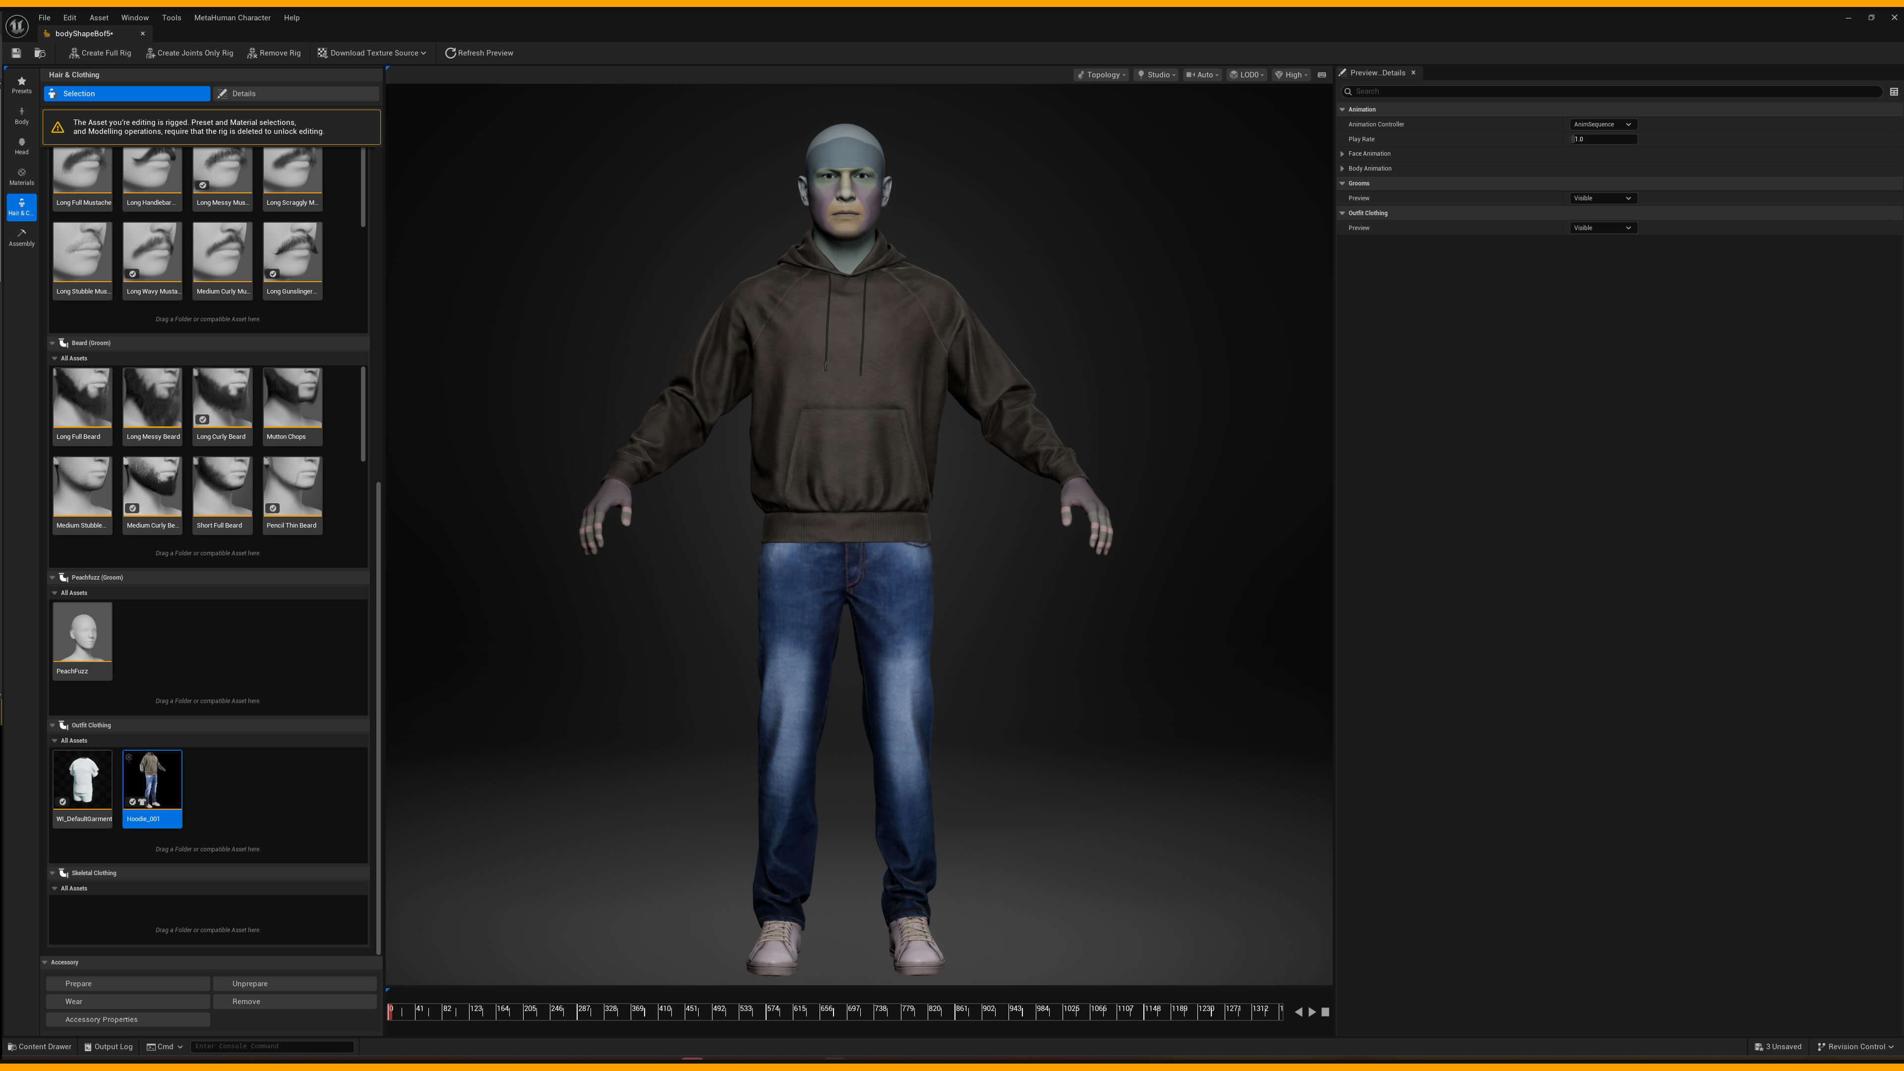Stop the animation playback
This screenshot has width=1904, height=1071.
(1325, 1012)
